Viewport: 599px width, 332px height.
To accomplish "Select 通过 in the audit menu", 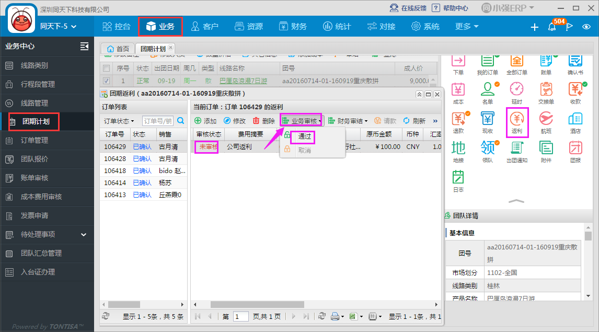I will click(x=305, y=136).
